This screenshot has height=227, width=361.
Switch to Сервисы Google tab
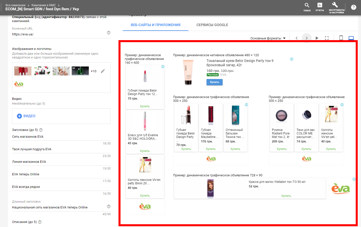[212, 25]
